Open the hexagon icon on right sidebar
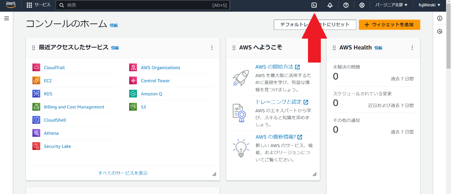Screen dimensions: 451x194 pyautogui.click(x=440, y=32)
